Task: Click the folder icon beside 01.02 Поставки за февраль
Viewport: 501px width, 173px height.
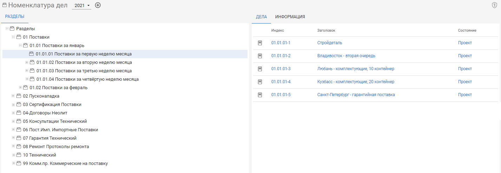Action: 26,88
